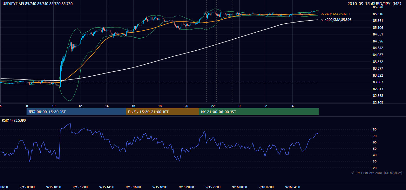Click hour label 18 under price chart
The image size is (406, 190).
(x=160, y=106)
